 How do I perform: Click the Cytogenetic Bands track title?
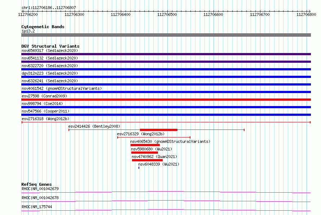click(x=43, y=27)
